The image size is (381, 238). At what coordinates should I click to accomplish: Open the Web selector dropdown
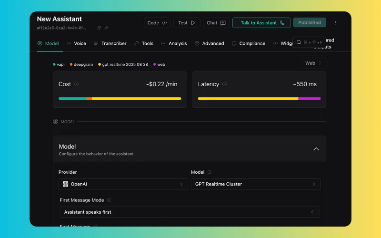313,63
